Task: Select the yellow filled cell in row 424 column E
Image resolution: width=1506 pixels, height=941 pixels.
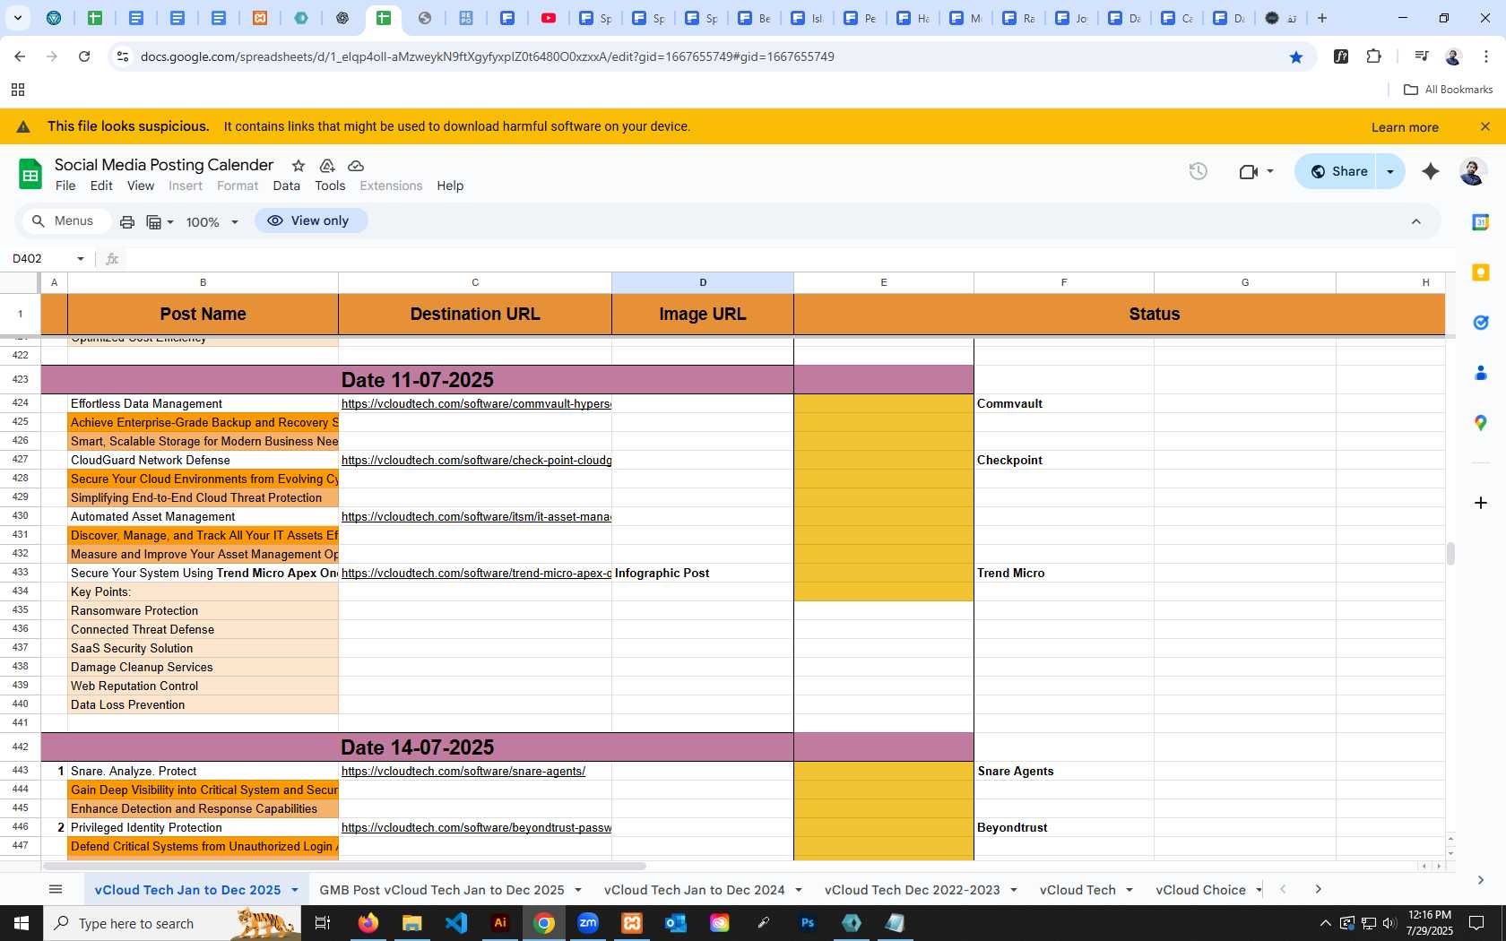Action: [x=884, y=404]
